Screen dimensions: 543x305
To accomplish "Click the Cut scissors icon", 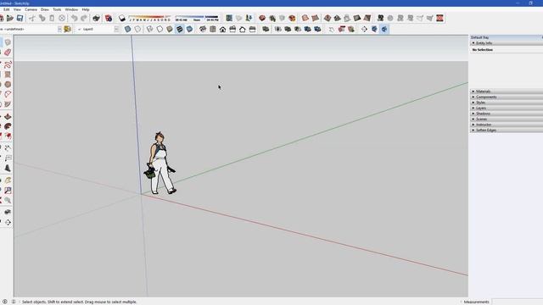I will tap(32, 18).
